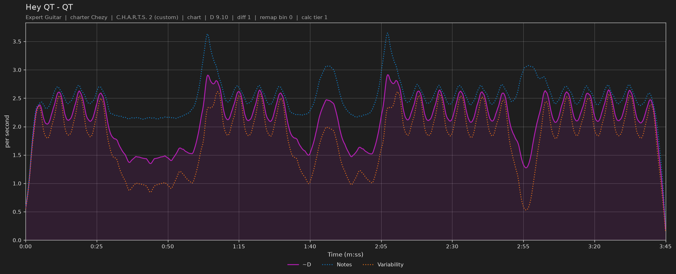Click the x-axis tick label '0:25'
The width and height of the screenshot is (676, 274).
point(97,247)
